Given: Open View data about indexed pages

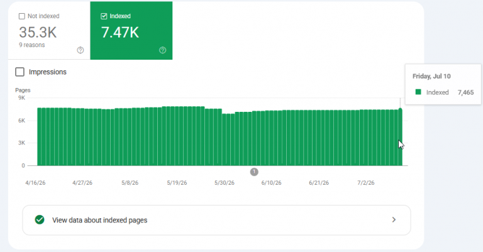Looking at the screenshot, I should coord(216,220).
